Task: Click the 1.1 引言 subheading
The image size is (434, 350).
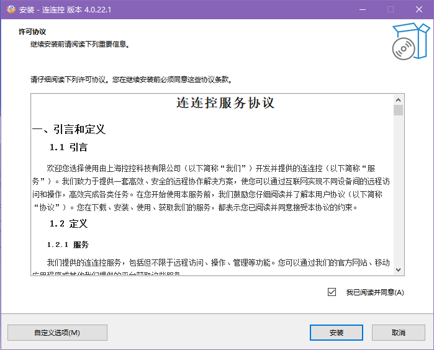Action: pyautogui.click(x=68, y=147)
